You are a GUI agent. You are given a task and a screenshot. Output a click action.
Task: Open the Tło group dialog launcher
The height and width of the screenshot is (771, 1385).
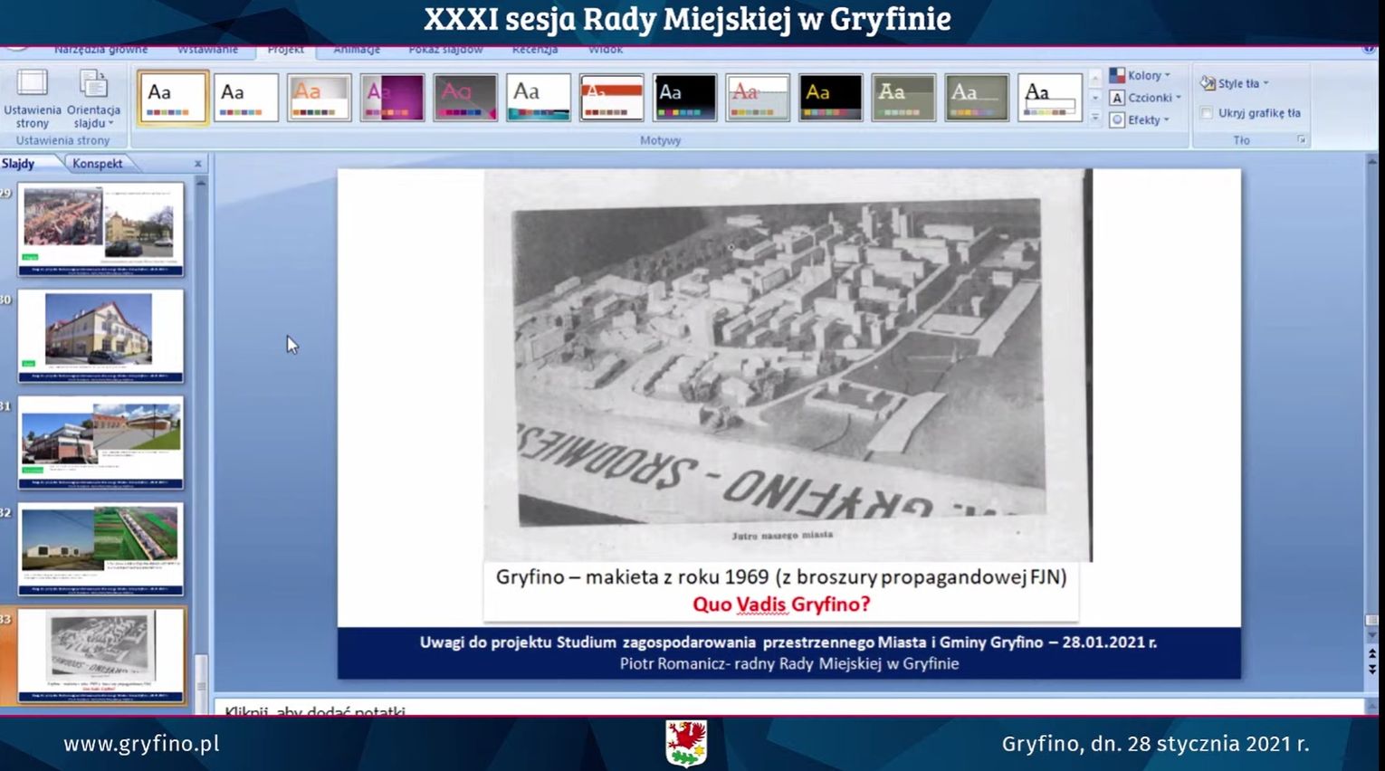coord(1302,140)
